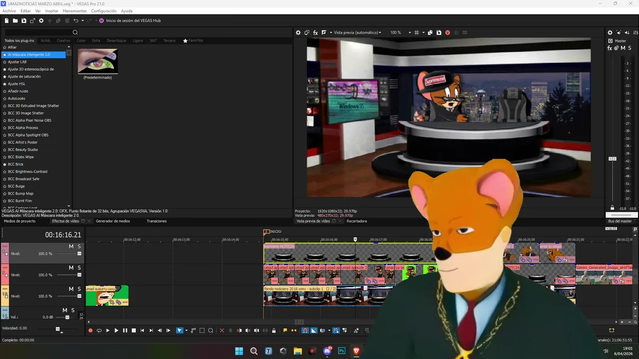Open the undo history dropdown arrow
639x359 pixels.
tap(82, 20)
